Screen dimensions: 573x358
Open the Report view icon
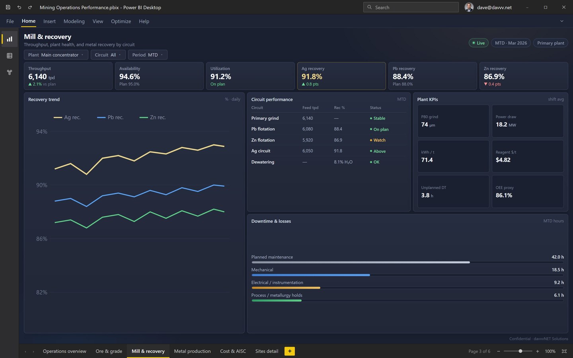(x=10, y=39)
